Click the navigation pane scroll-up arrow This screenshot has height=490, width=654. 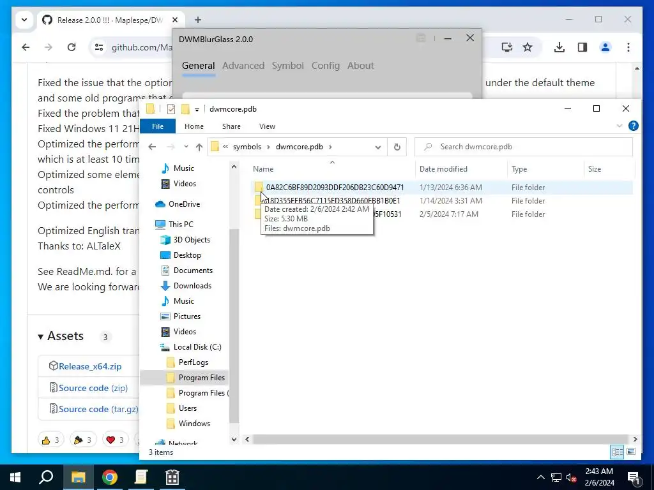pos(234,167)
